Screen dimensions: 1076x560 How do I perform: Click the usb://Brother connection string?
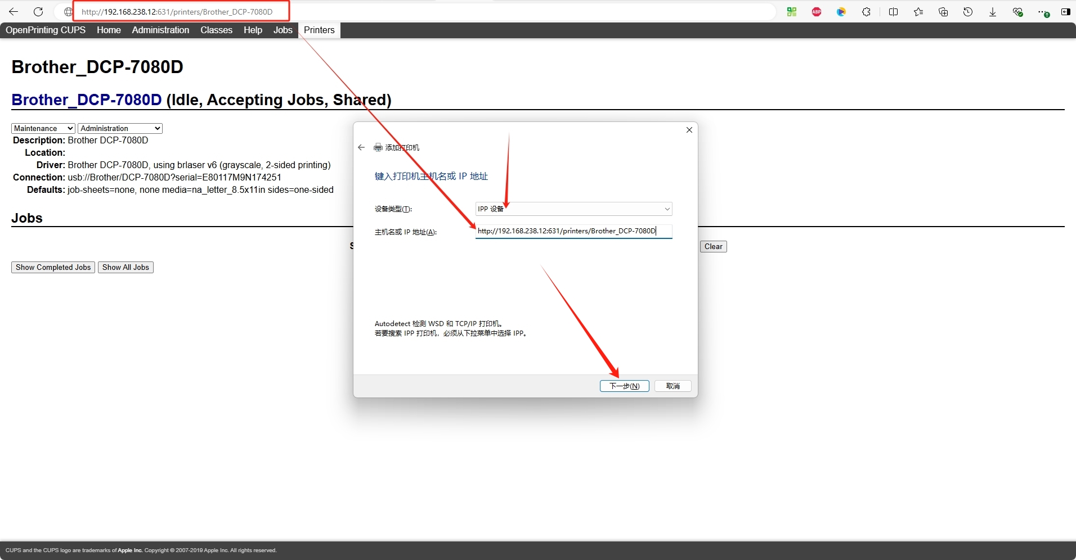click(174, 177)
